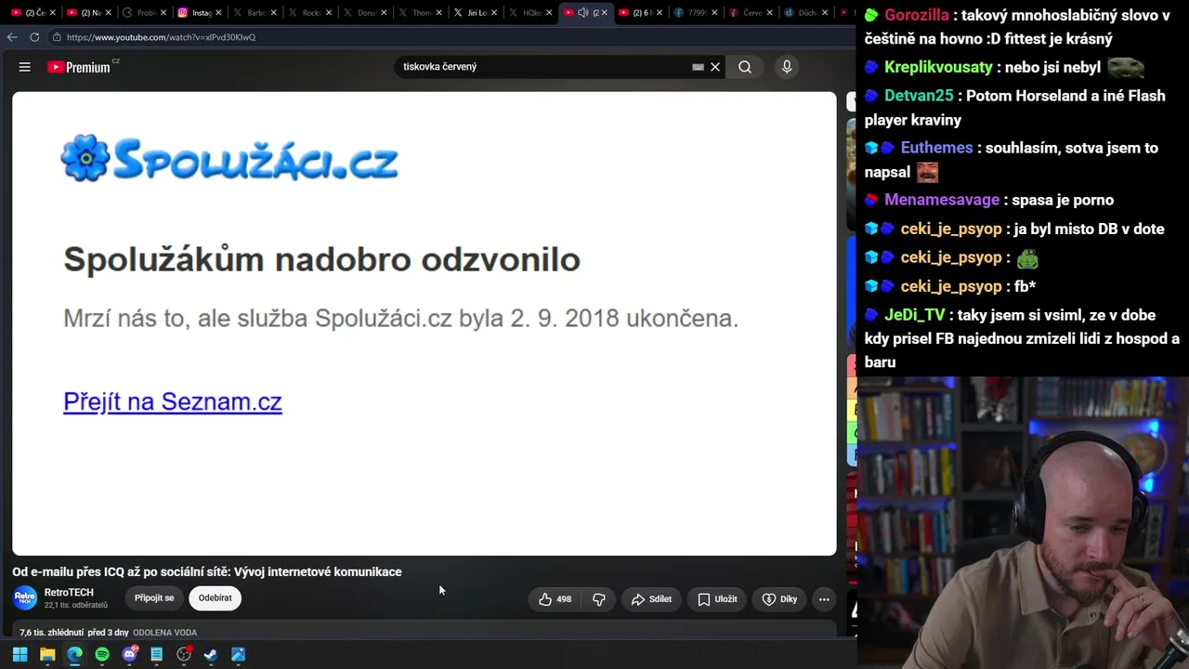
Task: Click the Připojit se (Join) button
Action: [x=154, y=598]
